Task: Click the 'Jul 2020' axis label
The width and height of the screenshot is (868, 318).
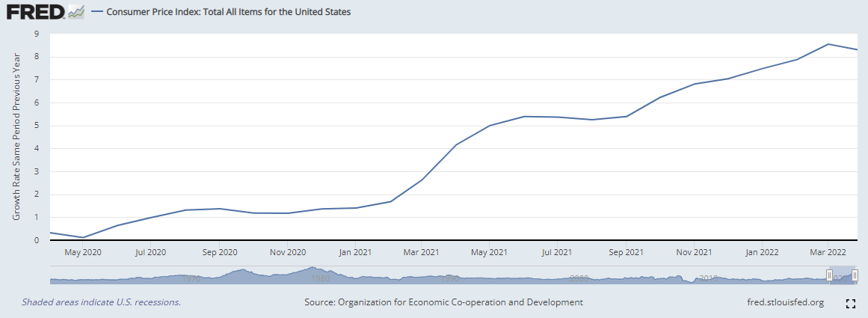Action: tap(150, 252)
